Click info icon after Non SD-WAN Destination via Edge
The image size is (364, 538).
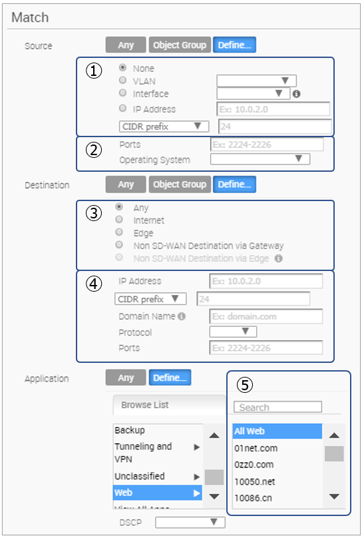pos(279,258)
